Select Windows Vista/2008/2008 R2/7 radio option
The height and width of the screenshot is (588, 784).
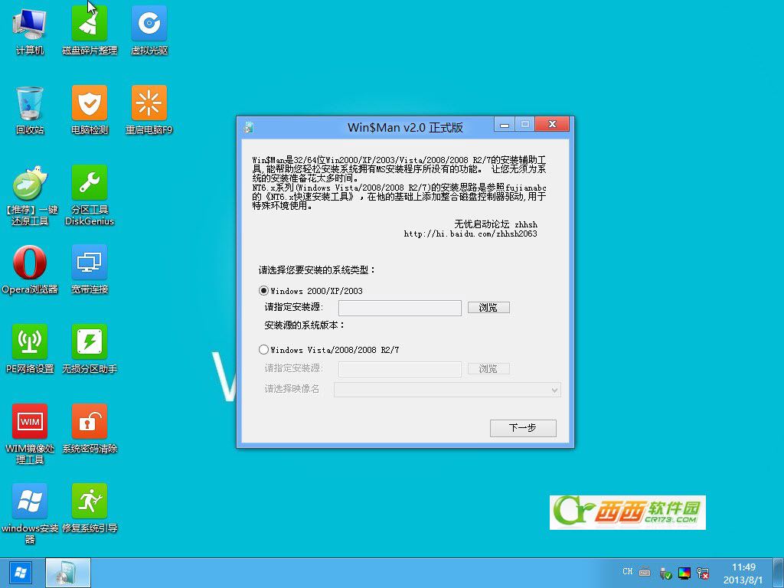pyautogui.click(x=329, y=349)
